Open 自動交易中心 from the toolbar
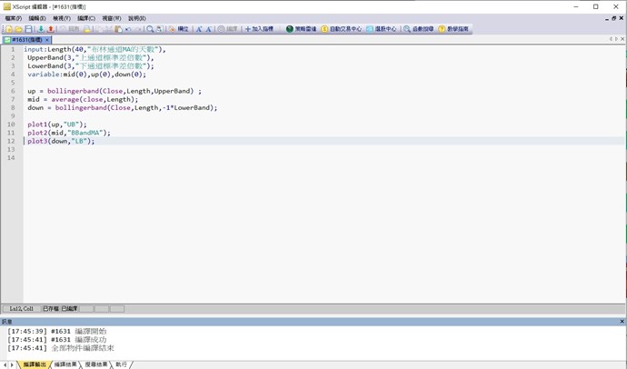 pos(341,29)
